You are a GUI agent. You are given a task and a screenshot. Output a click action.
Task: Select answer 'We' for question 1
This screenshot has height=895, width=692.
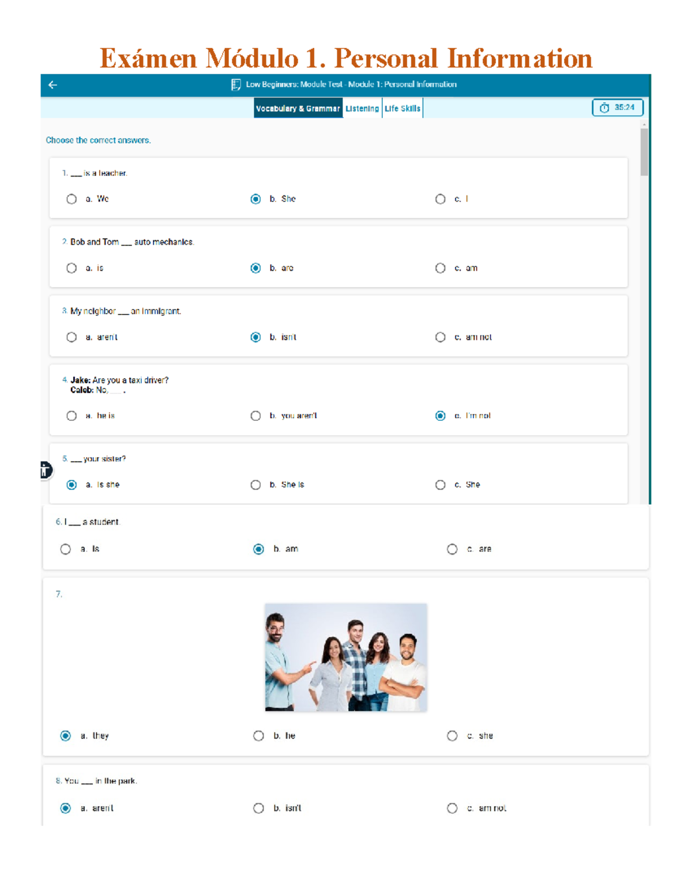coord(72,199)
